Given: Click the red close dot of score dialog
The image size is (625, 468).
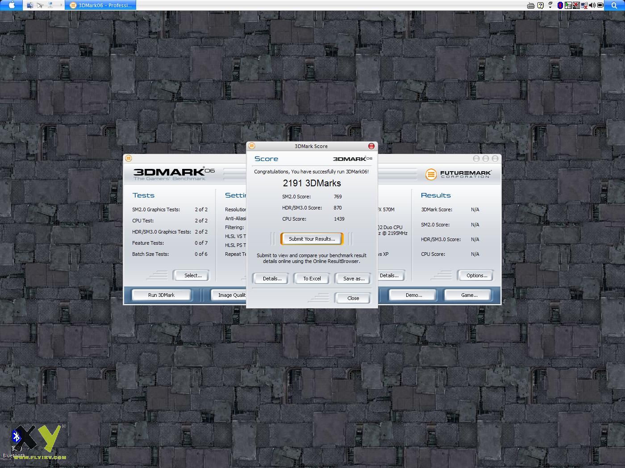Looking at the screenshot, I should point(371,146).
